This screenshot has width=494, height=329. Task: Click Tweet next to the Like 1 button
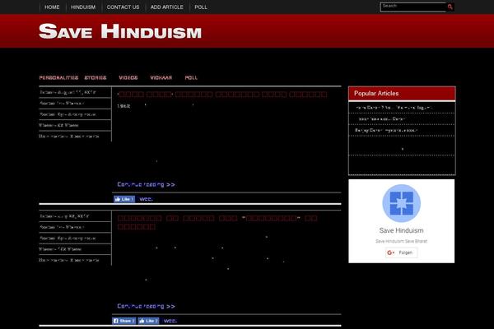(146, 199)
